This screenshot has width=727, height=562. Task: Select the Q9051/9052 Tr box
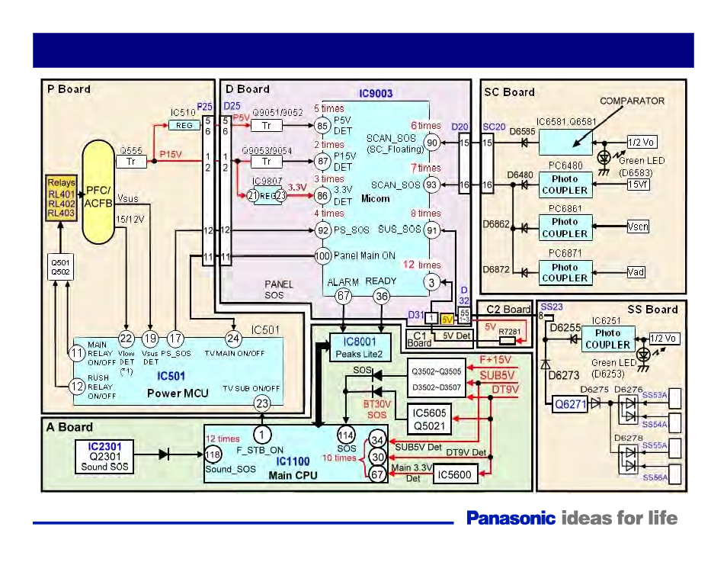tap(266, 125)
